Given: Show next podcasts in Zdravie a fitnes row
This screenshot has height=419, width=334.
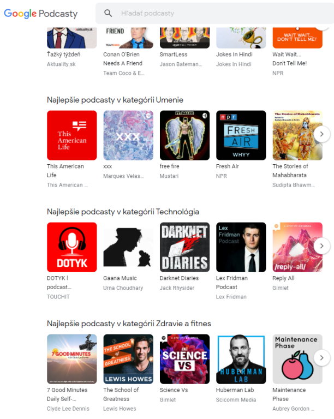Looking at the screenshot, I should pyautogui.click(x=321, y=357).
